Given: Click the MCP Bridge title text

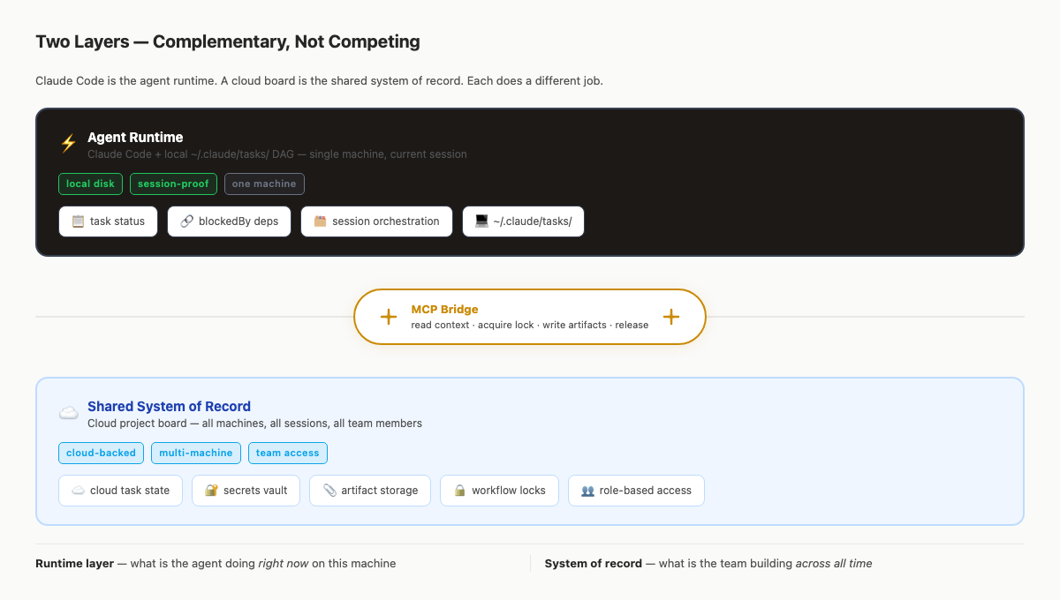Looking at the screenshot, I should click(444, 310).
